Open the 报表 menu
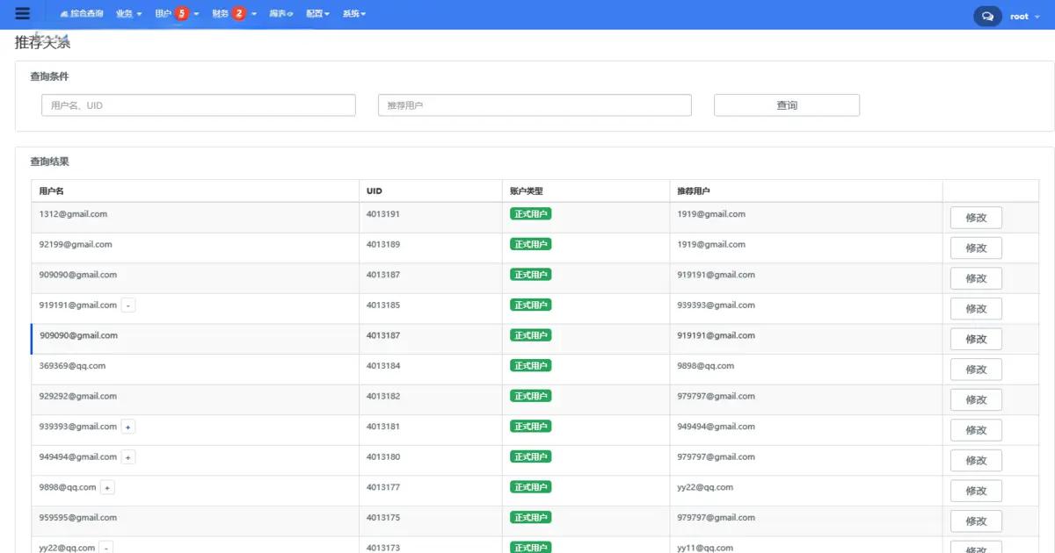1055x553 pixels. [x=280, y=14]
